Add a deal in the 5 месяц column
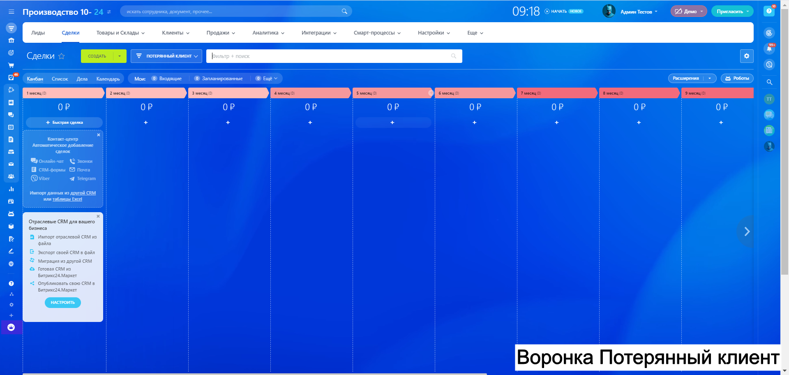The height and width of the screenshot is (375, 789). [392, 123]
